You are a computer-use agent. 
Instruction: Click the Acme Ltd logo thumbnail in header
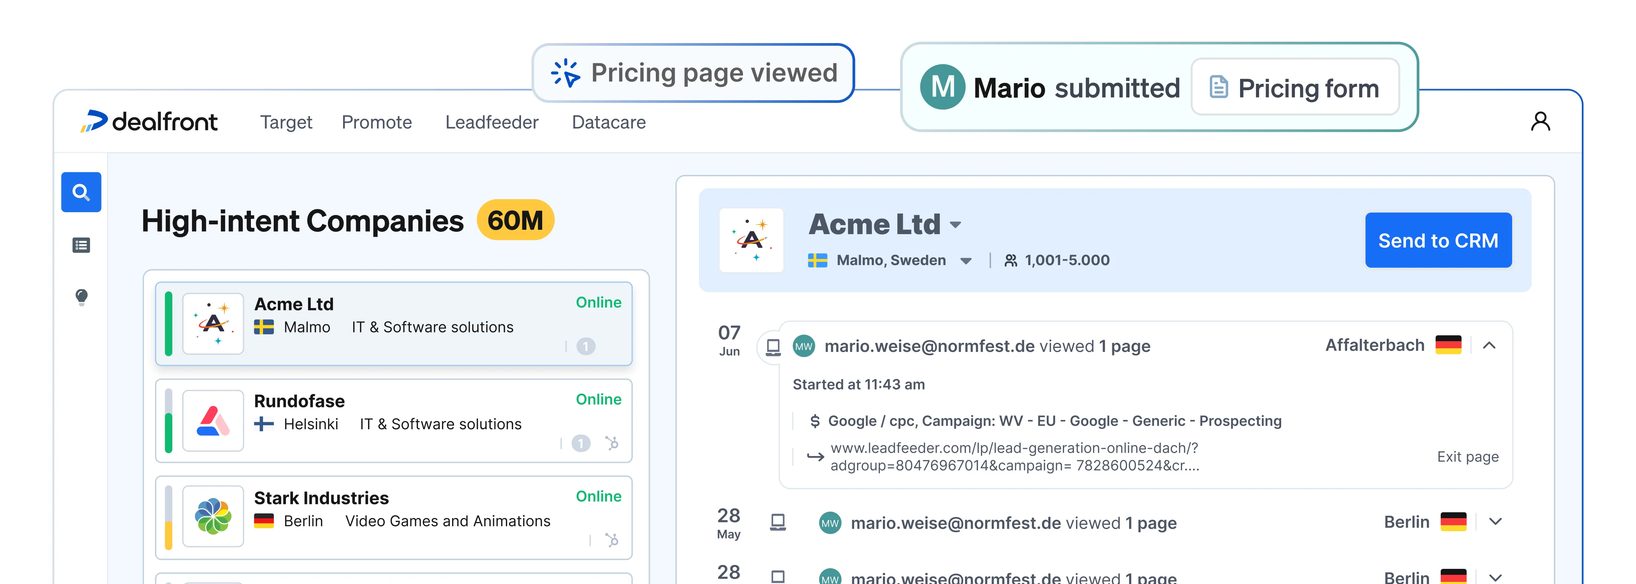coord(751,240)
